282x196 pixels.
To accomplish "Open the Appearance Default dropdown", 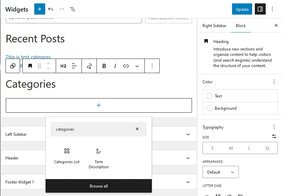I will (x=221, y=172).
